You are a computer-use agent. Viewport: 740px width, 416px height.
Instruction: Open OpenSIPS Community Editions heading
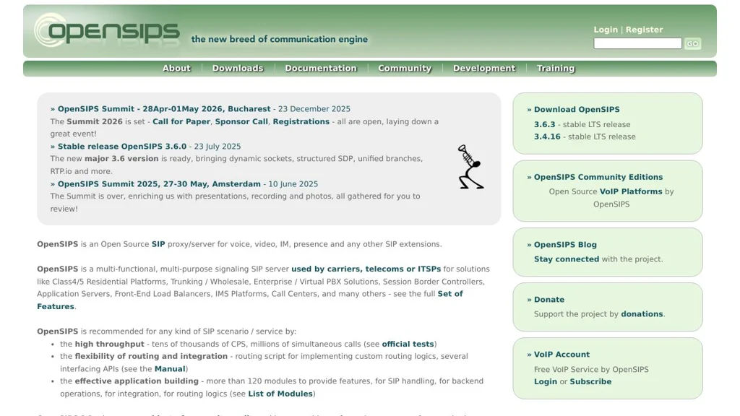598,178
